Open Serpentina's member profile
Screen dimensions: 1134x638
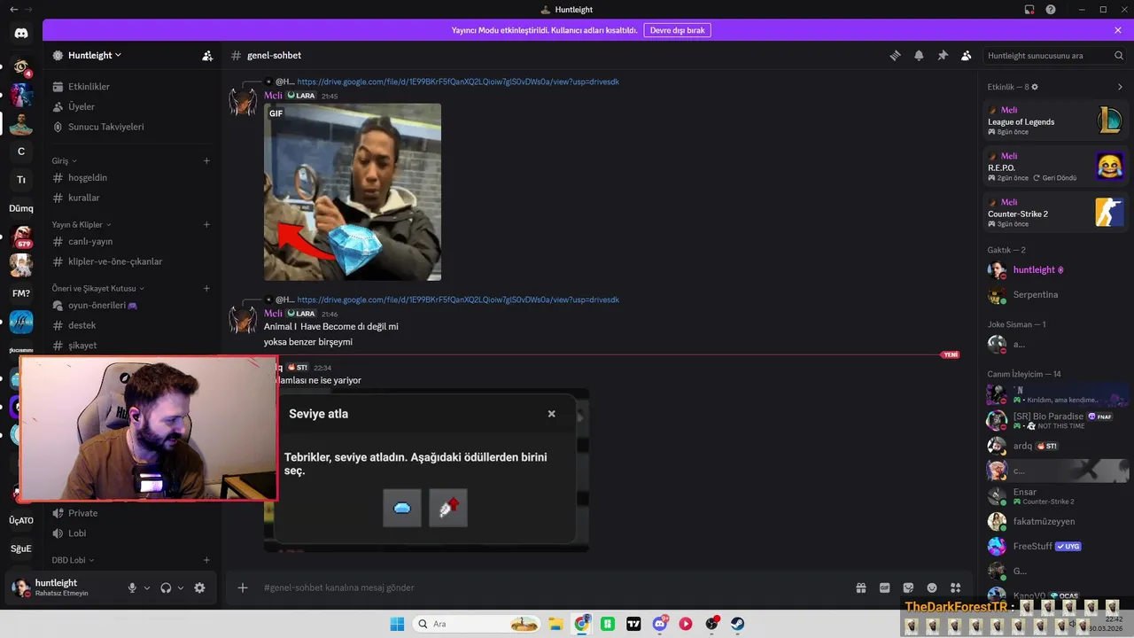point(1056,294)
